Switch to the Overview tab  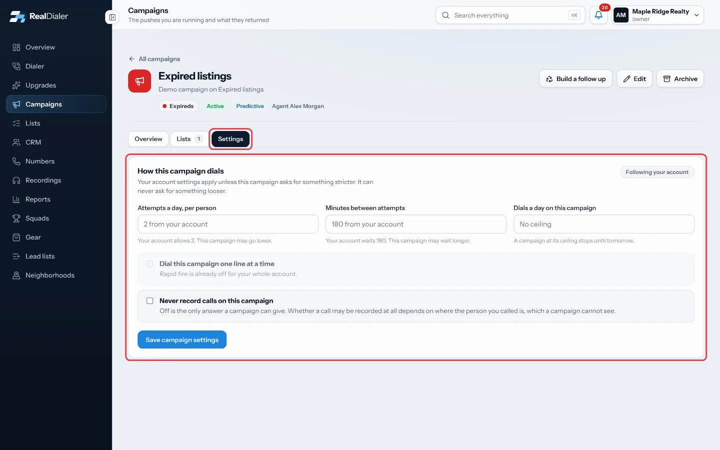pos(148,139)
